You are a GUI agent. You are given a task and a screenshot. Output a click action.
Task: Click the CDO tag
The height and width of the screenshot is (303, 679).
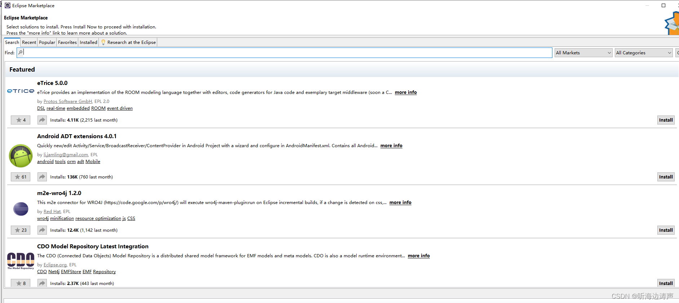[x=42, y=272]
